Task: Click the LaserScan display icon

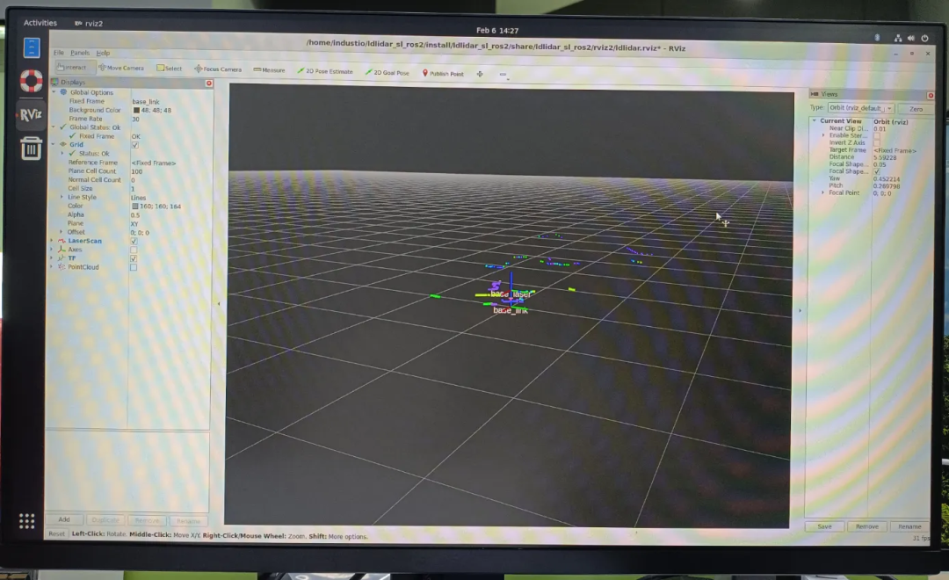Action: point(62,241)
